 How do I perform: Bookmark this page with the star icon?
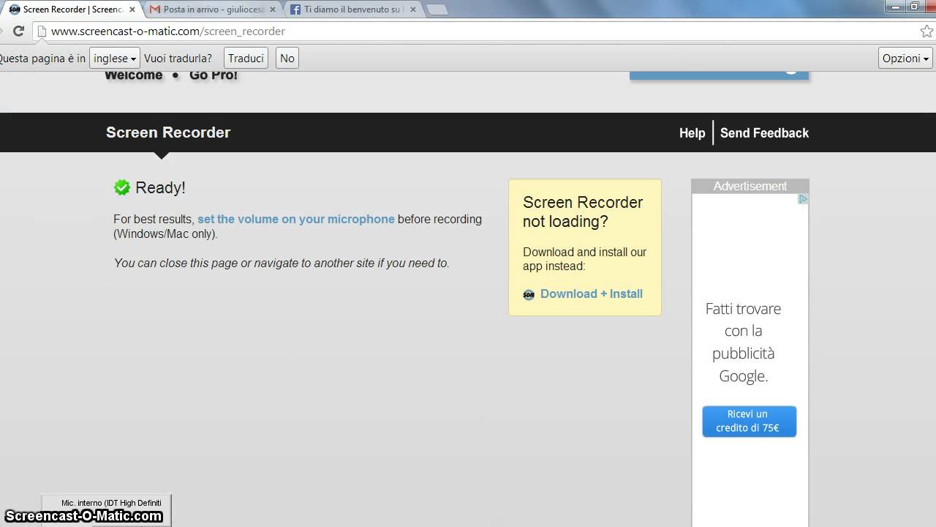tap(926, 31)
